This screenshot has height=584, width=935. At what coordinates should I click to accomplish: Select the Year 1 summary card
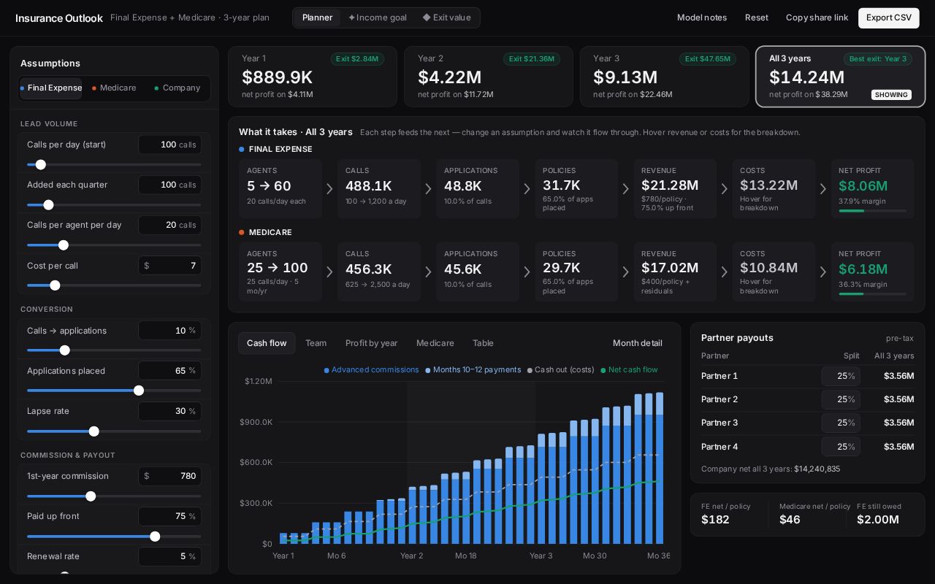click(313, 77)
